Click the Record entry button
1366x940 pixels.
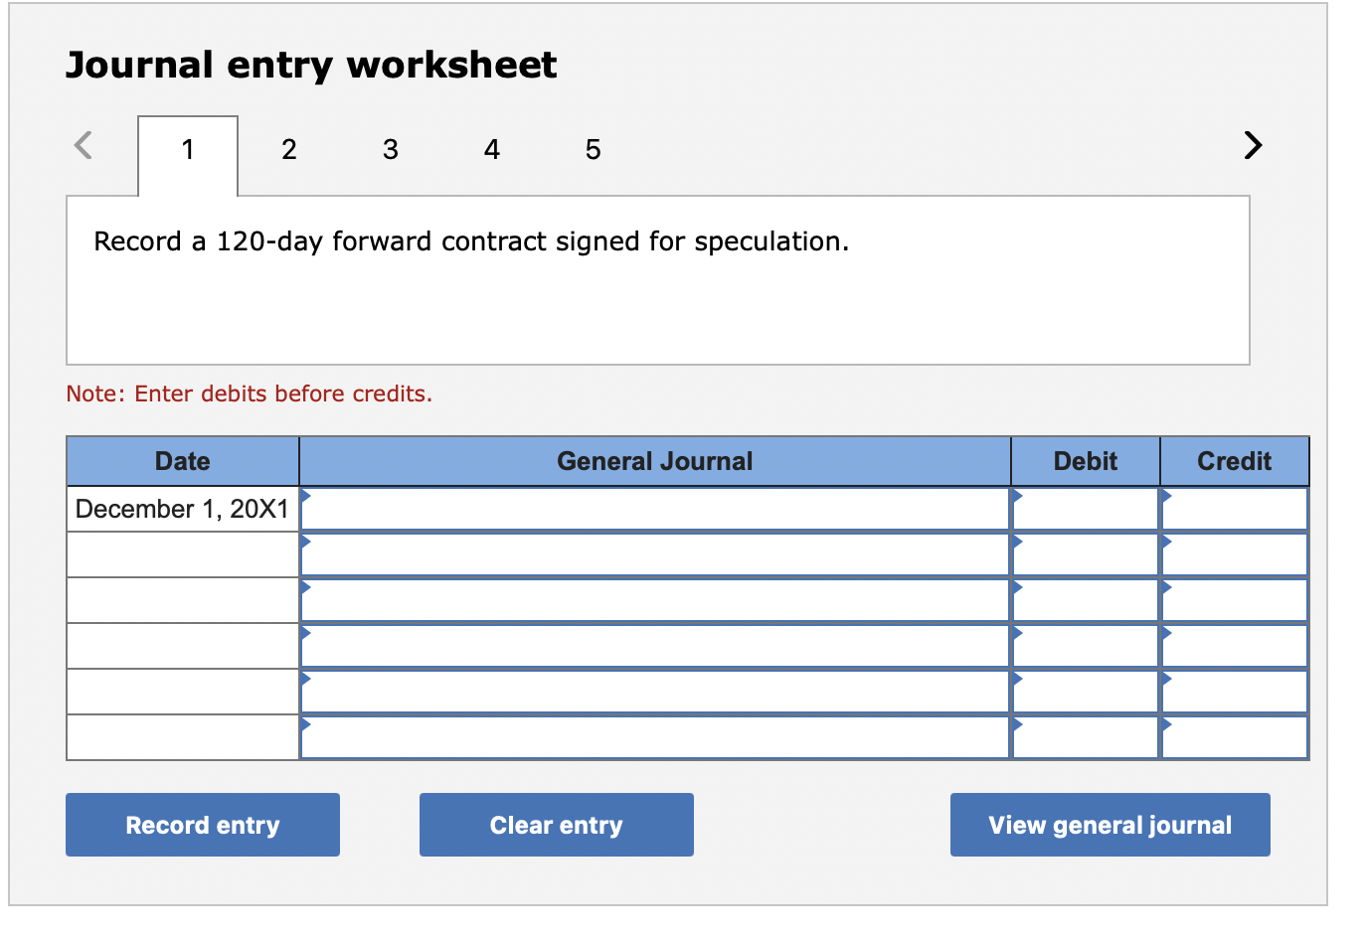coord(203,825)
